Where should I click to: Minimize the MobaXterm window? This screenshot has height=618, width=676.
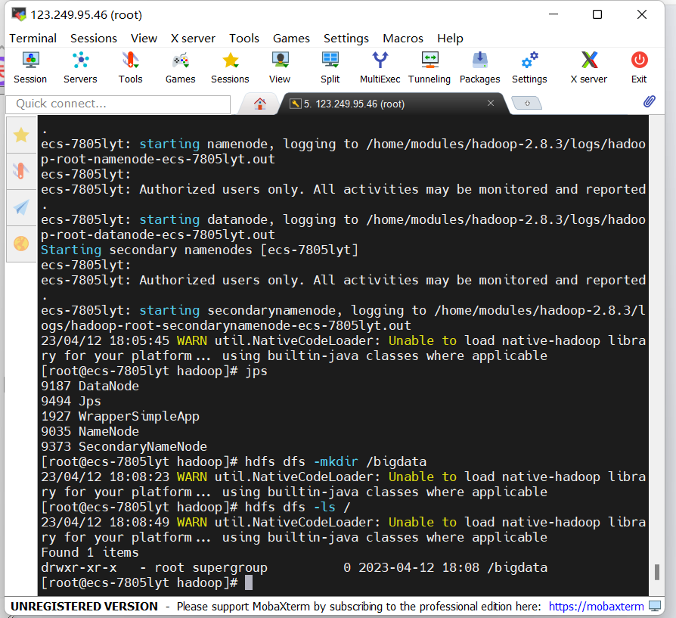(554, 14)
